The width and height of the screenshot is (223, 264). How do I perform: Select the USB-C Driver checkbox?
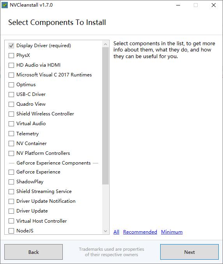[11, 94]
